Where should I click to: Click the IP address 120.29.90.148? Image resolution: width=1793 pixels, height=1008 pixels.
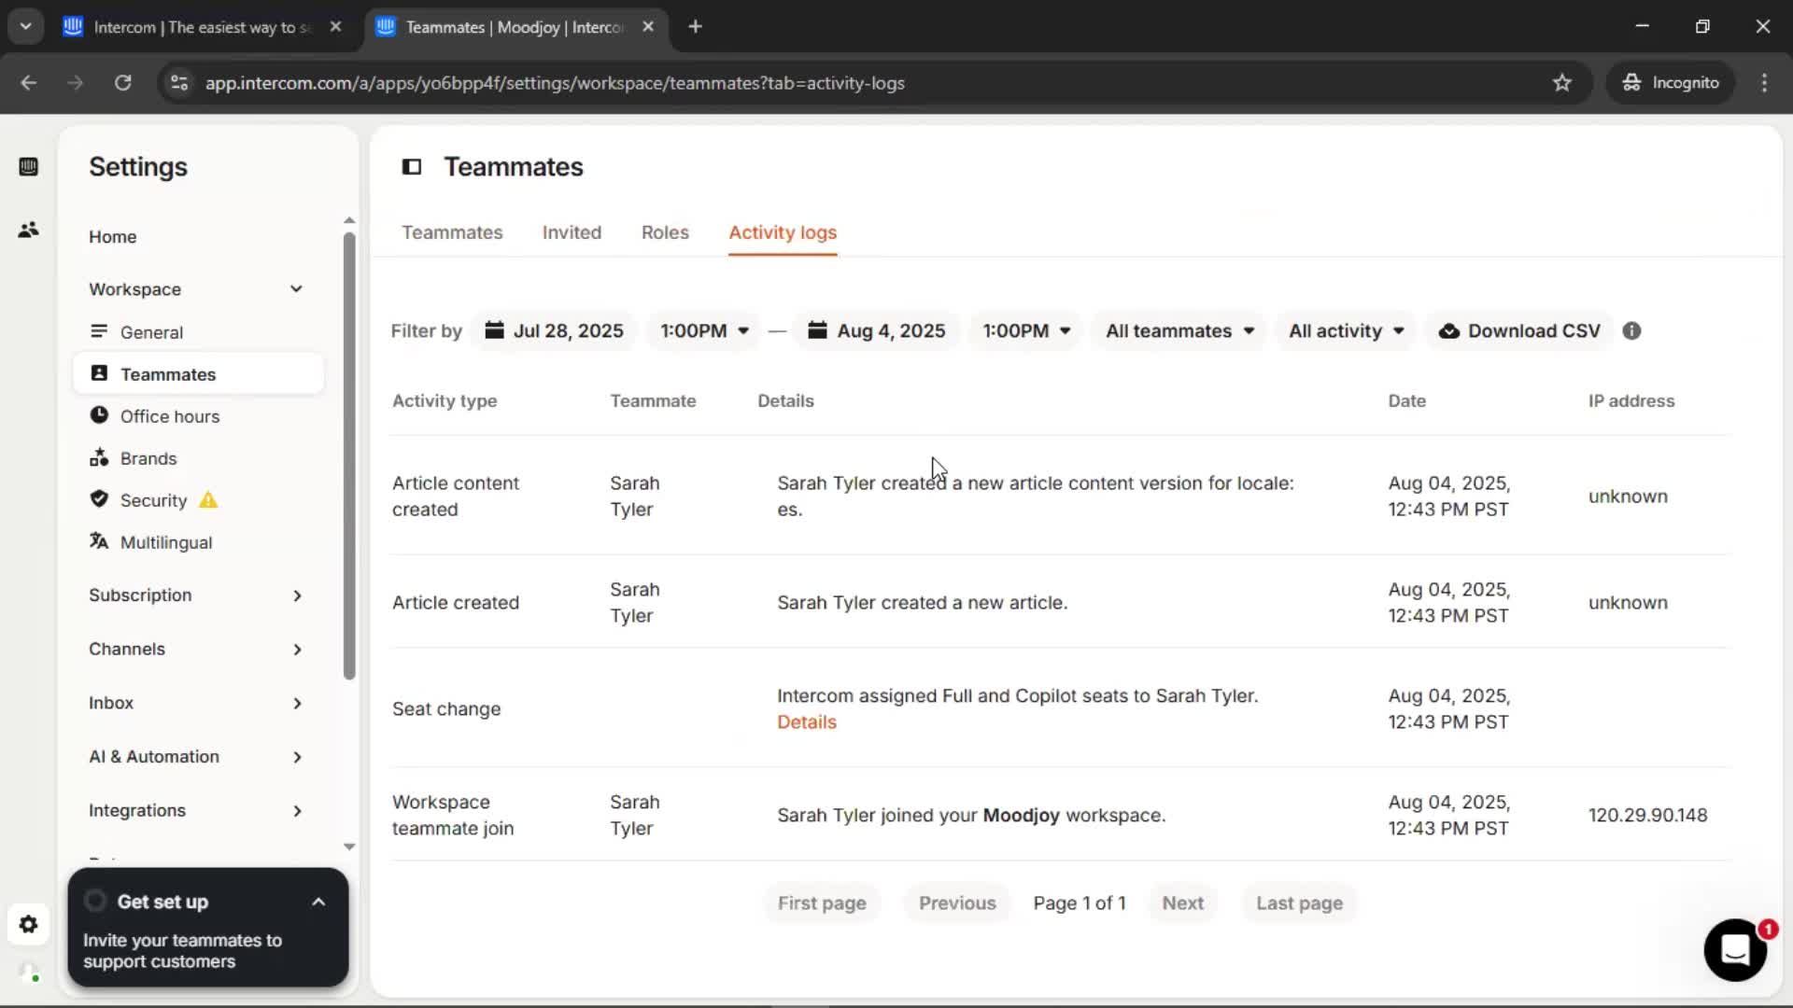pos(1647,815)
